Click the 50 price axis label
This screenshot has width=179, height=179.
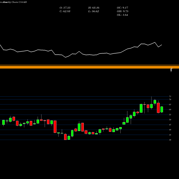click(170, 120)
